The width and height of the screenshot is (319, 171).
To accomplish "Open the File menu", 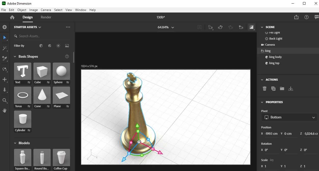I will pyautogui.click(x=4, y=10).
